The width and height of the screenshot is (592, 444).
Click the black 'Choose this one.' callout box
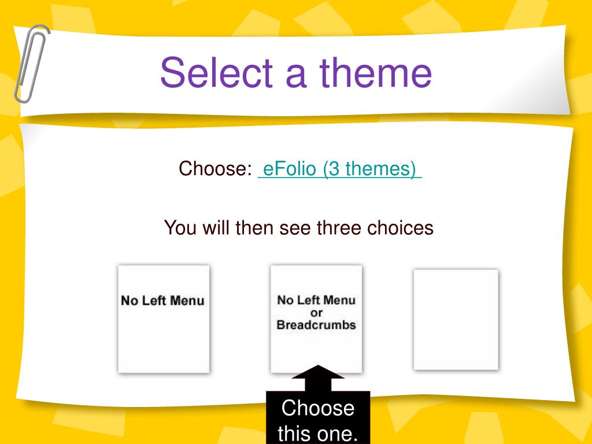tap(318, 417)
